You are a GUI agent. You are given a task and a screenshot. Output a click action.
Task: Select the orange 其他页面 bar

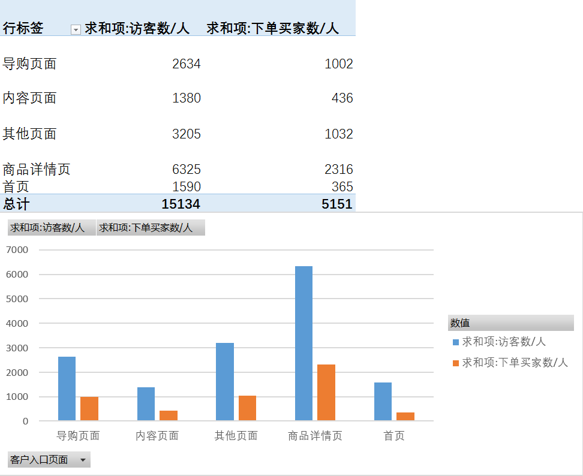(247, 408)
